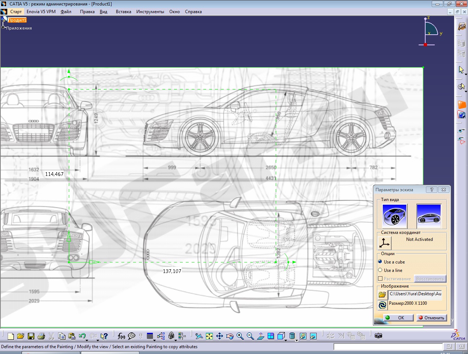This screenshot has width=468, height=354.
Task: Undo the last action
Action: tap(82, 336)
